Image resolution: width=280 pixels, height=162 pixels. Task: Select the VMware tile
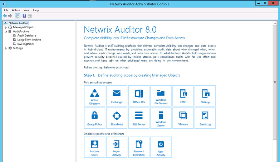point(183,118)
